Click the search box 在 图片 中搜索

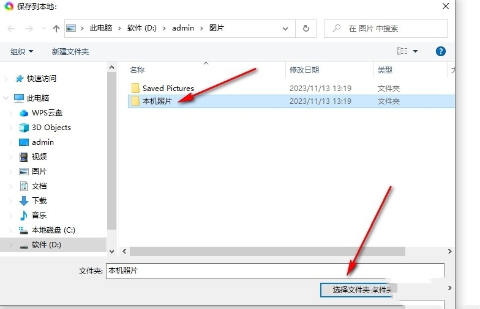tap(386, 28)
